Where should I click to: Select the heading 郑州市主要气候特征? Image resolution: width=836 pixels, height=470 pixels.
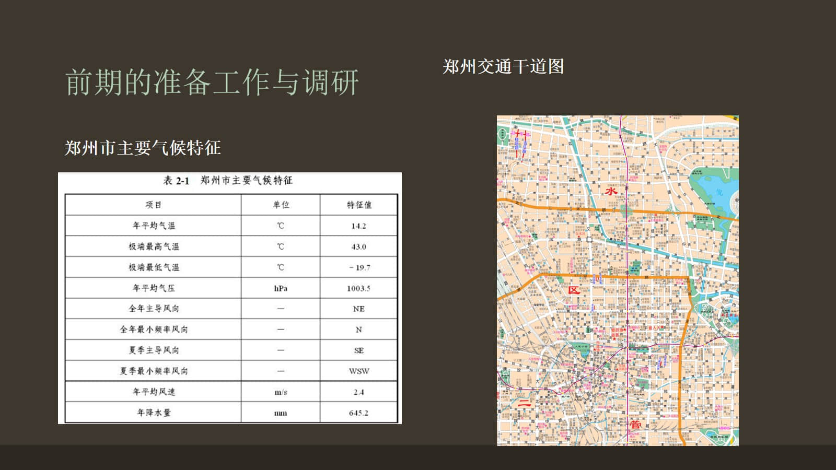coord(143,148)
